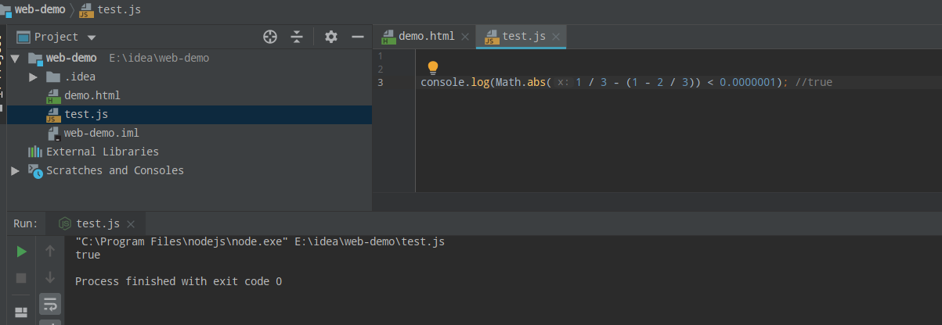The width and height of the screenshot is (942, 325).
Task: Click the Stop process square icon
Action: tap(21, 277)
